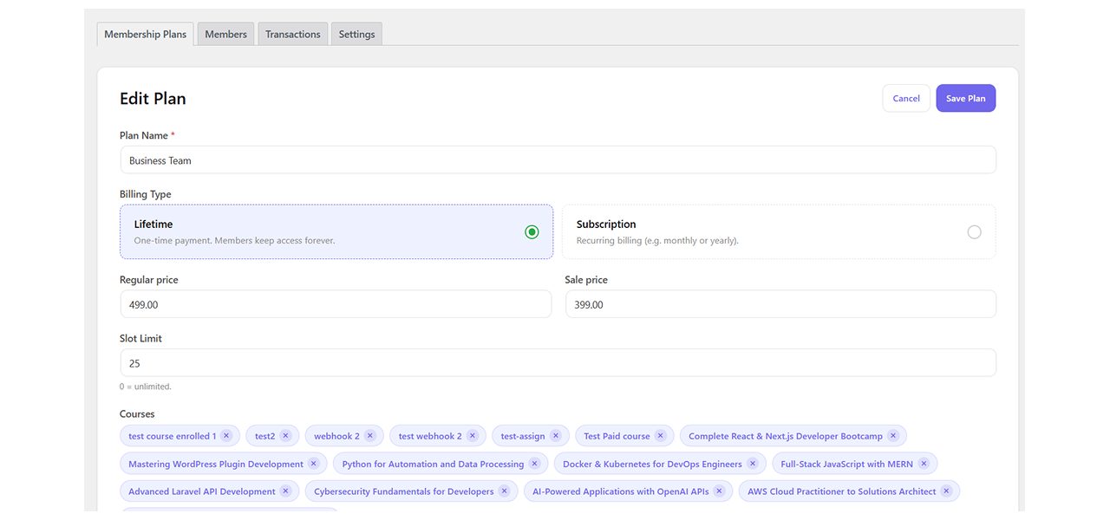Cancel editing the plan
Viewport: 1110px width, 520px height.
pos(906,98)
